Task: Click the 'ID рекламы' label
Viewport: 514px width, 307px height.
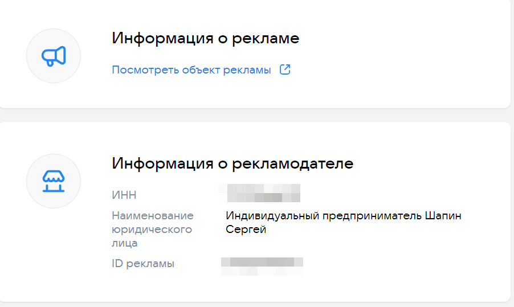Action: pos(143,264)
